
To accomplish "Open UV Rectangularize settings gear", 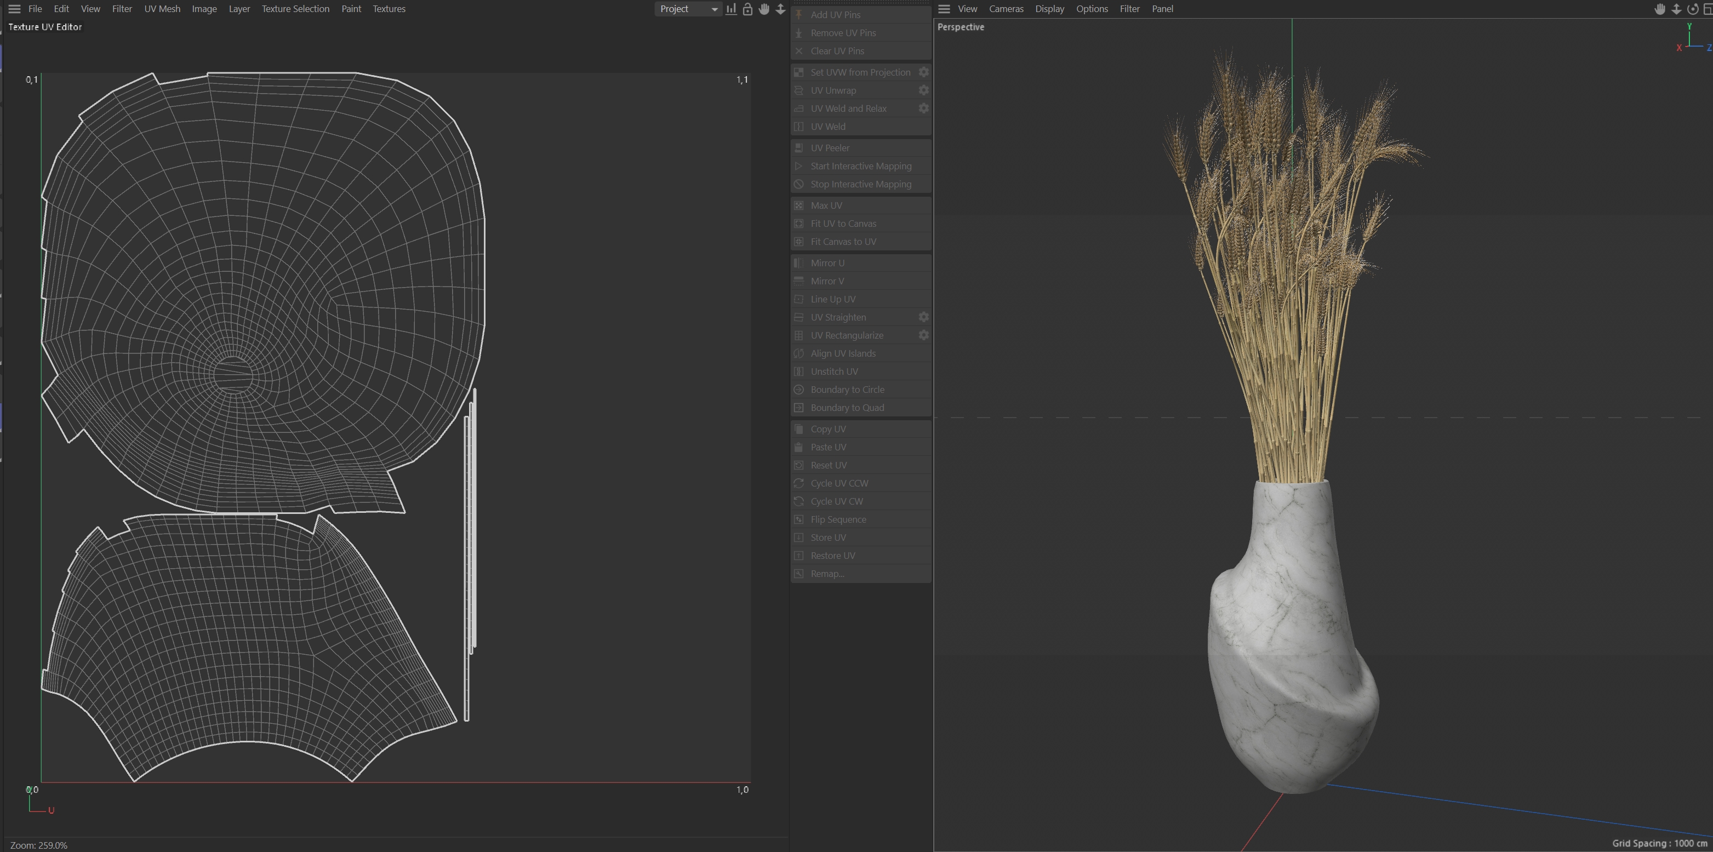I will (x=923, y=335).
